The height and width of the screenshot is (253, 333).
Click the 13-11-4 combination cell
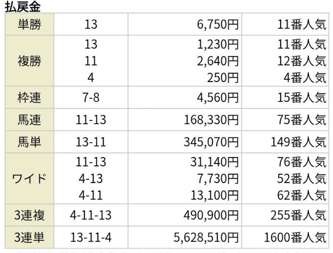point(91,237)
